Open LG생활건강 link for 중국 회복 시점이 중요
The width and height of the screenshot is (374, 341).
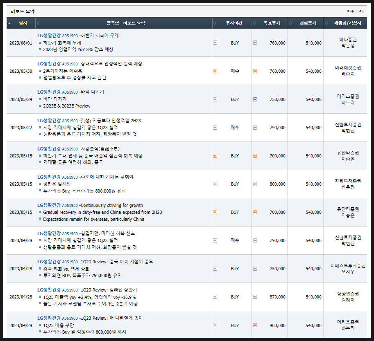(49, 262)
